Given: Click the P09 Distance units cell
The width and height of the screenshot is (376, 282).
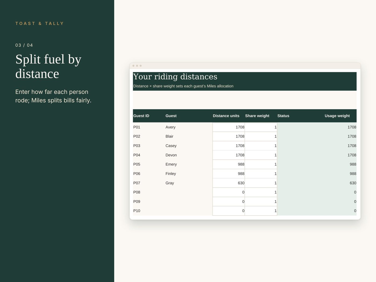Looking at the screenshot, I should (229, 202).
